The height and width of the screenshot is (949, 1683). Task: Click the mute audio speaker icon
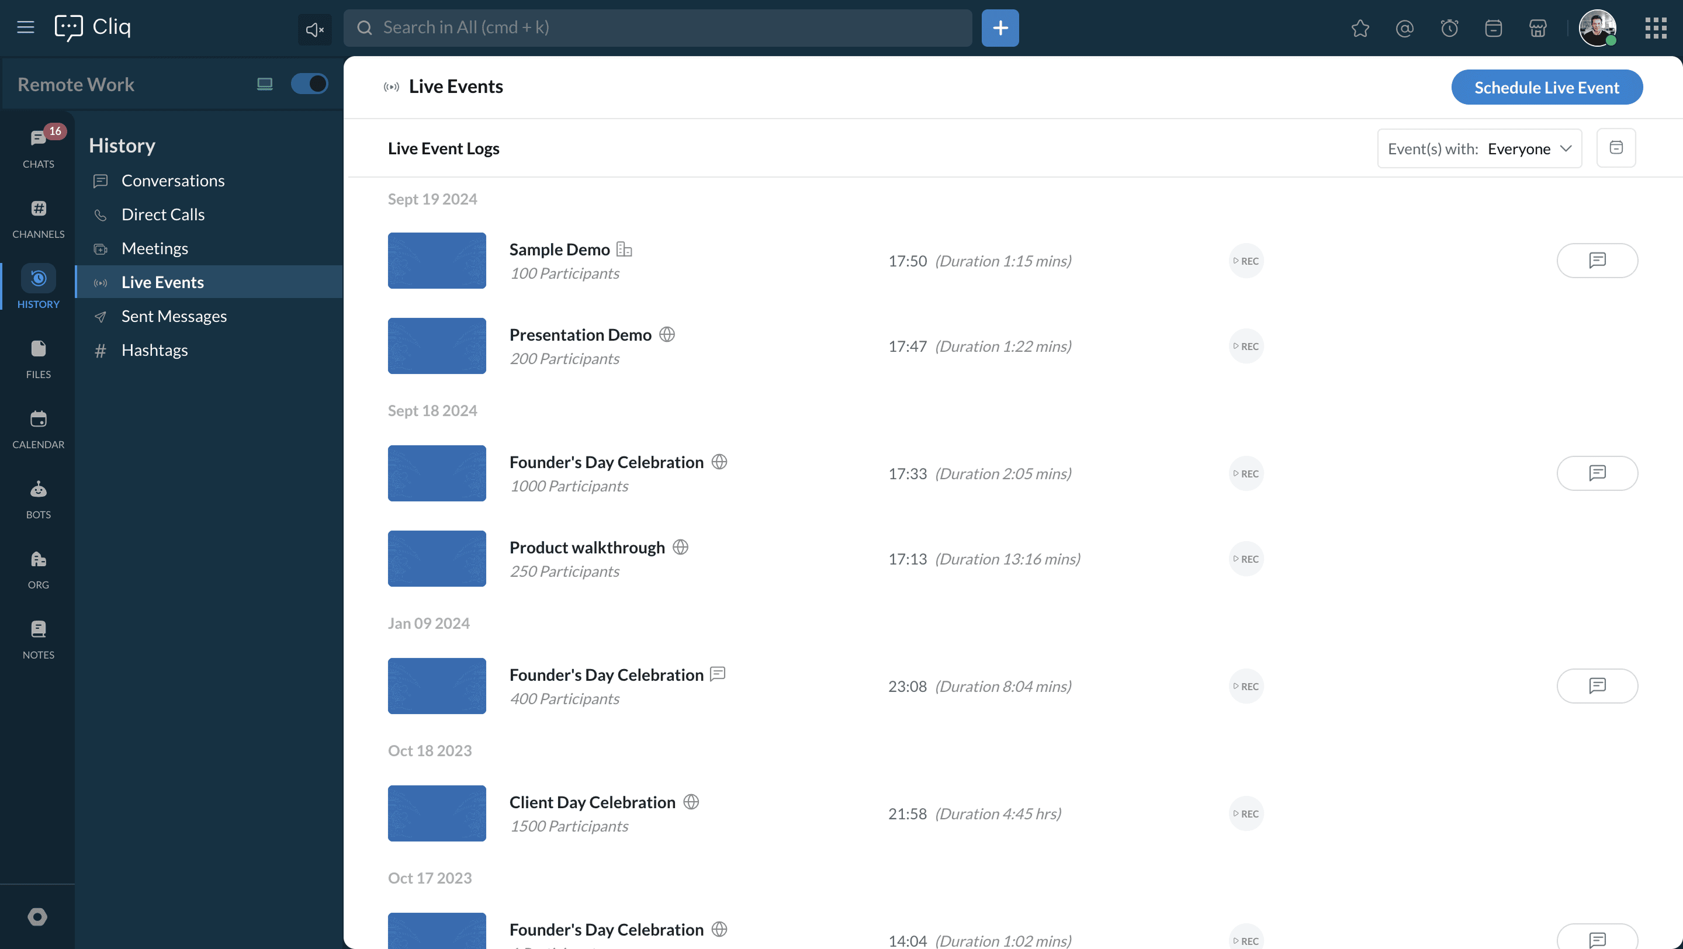pos(314,29)
